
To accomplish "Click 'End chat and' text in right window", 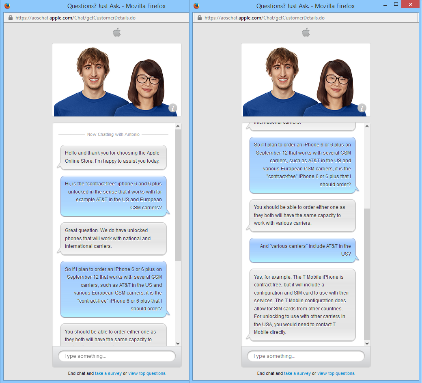I will pos(270,373).
